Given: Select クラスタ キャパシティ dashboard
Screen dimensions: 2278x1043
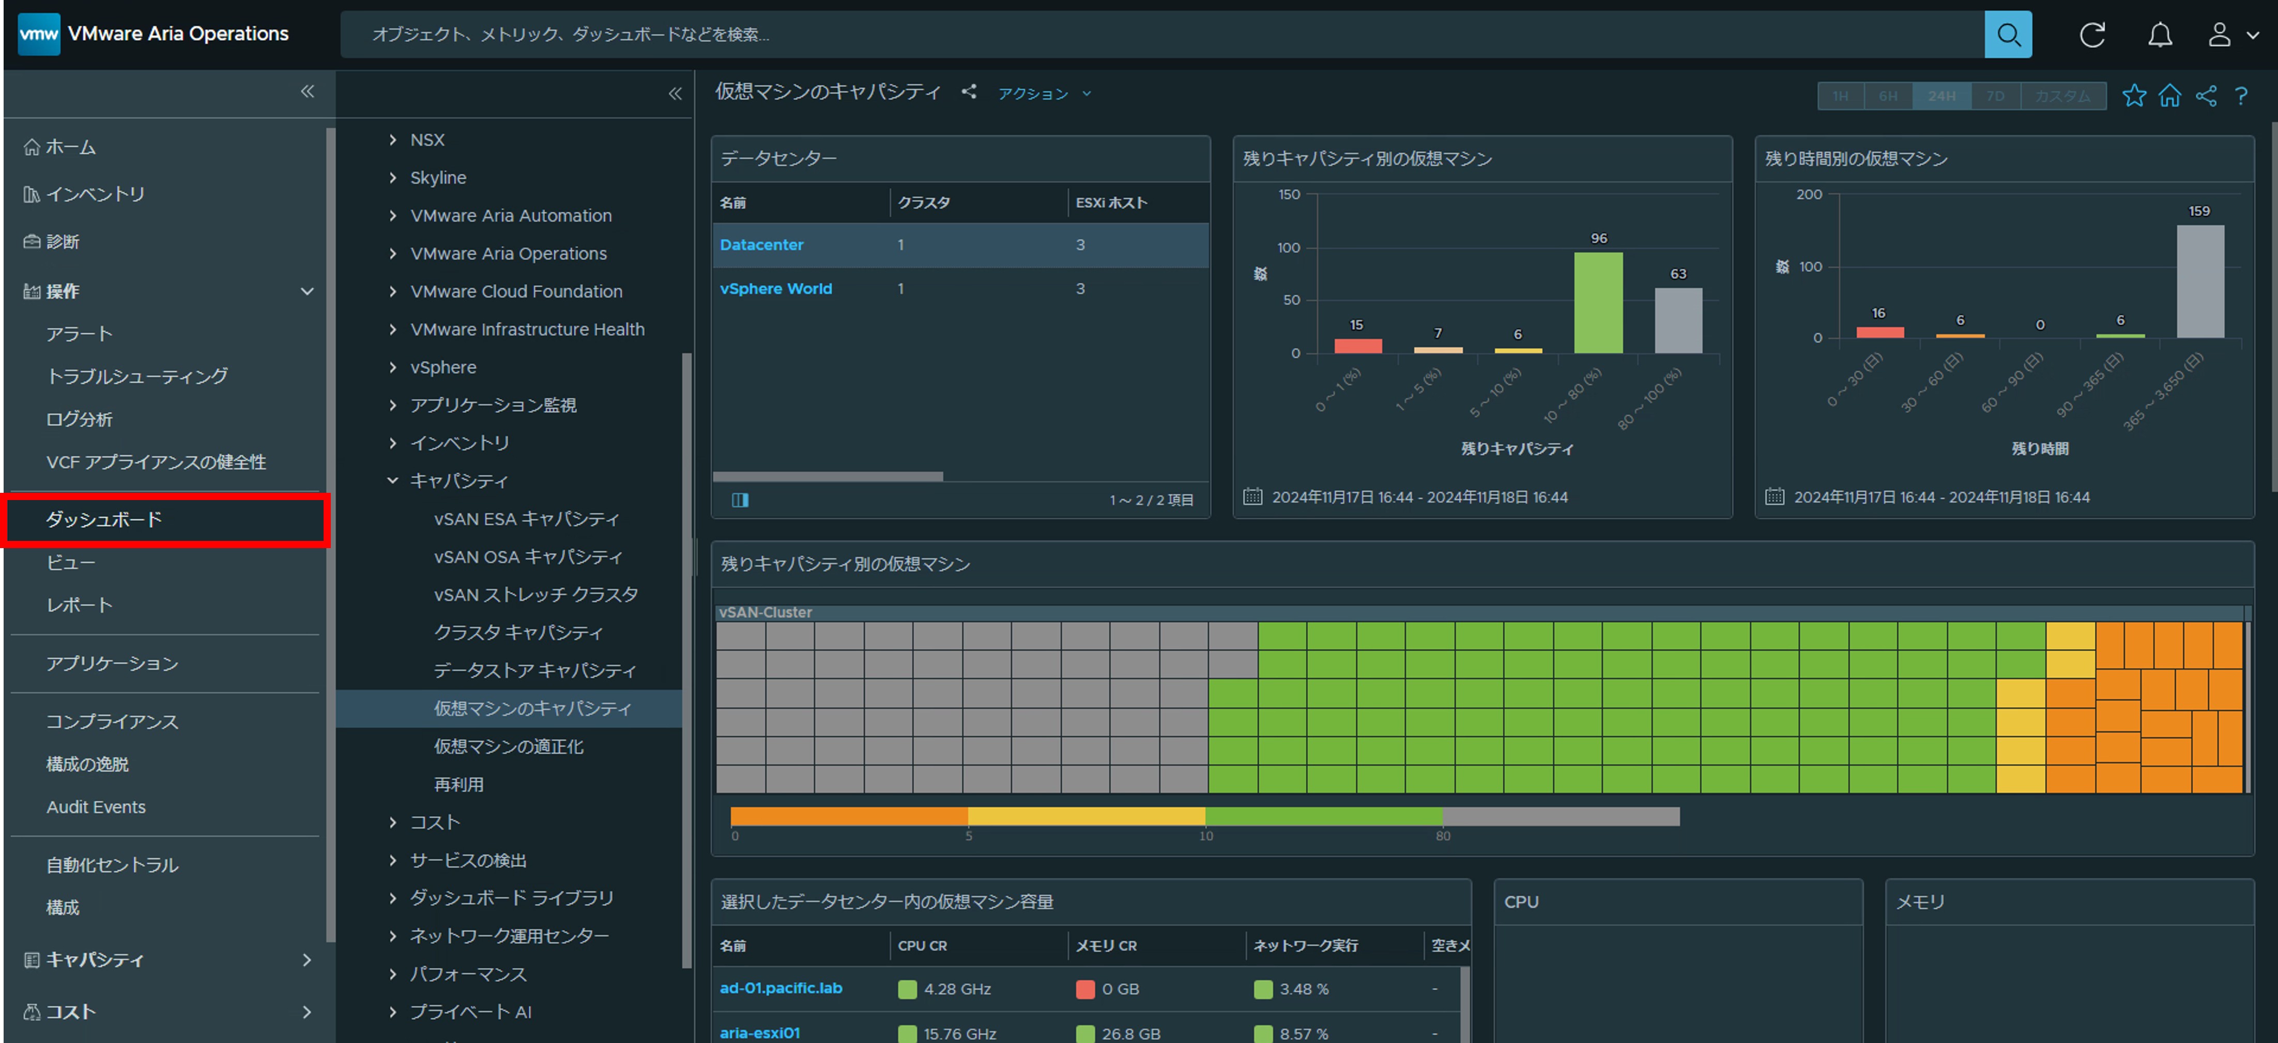Looking at the screenshot, I should point(518,633).
